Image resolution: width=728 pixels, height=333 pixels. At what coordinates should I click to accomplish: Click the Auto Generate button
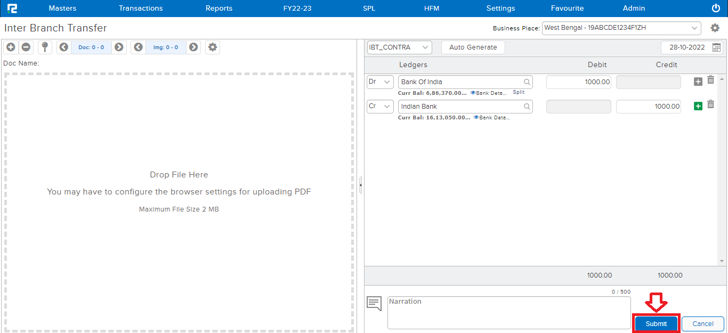click(x=473, y=47)
